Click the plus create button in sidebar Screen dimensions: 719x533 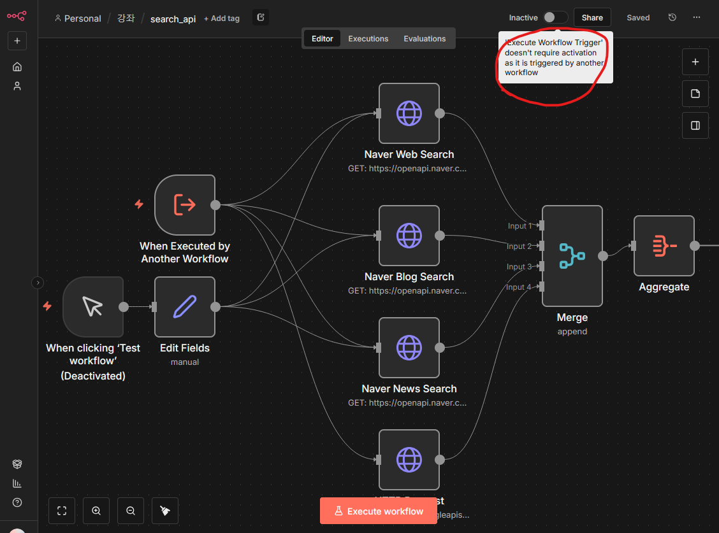coord(17,41)
